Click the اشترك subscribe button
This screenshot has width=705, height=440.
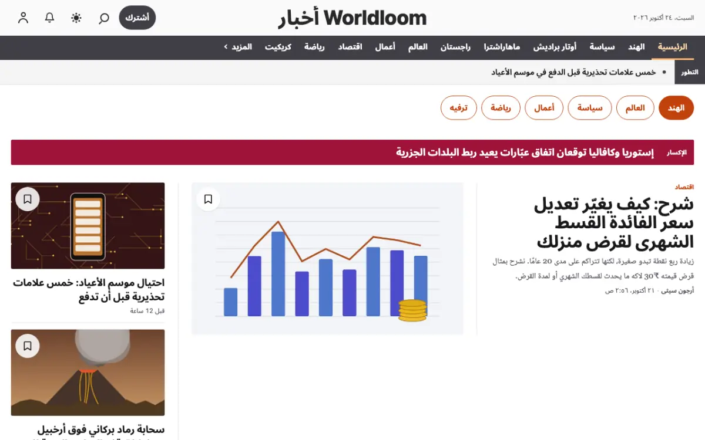click(x=137, y=18)
